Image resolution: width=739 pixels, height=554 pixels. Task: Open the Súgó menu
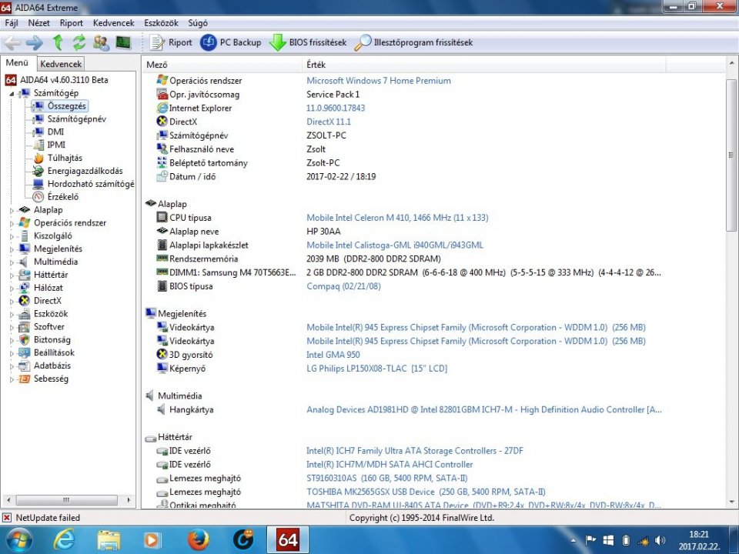(198, 22)
